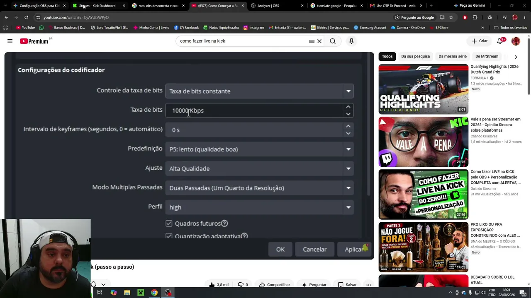Run search with magnifier button
Screen dimensions: 531x298
[x=333, y=41]
